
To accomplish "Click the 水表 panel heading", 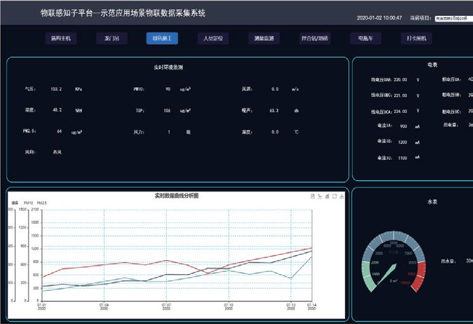I will click(432, 202).
